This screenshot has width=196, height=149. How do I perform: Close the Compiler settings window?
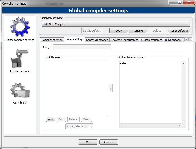(x=189, y=2)
